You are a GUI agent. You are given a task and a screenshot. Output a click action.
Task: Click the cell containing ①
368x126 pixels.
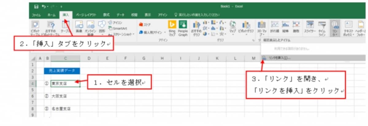click(47, 83)
